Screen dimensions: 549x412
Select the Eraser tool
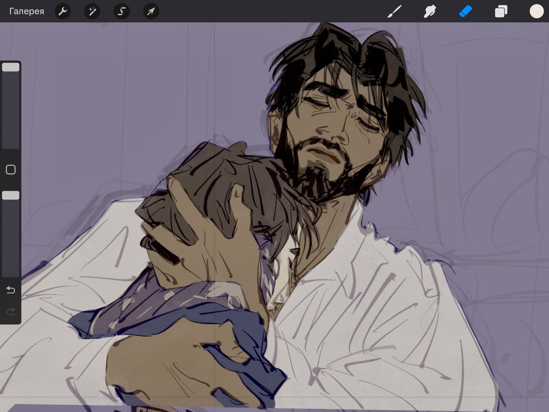pyautogui.click(x=465, y=11)
